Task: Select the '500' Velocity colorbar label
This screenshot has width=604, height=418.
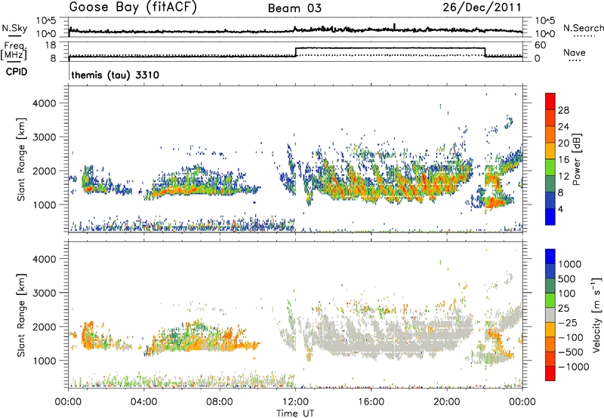Action: pos(569,278)
